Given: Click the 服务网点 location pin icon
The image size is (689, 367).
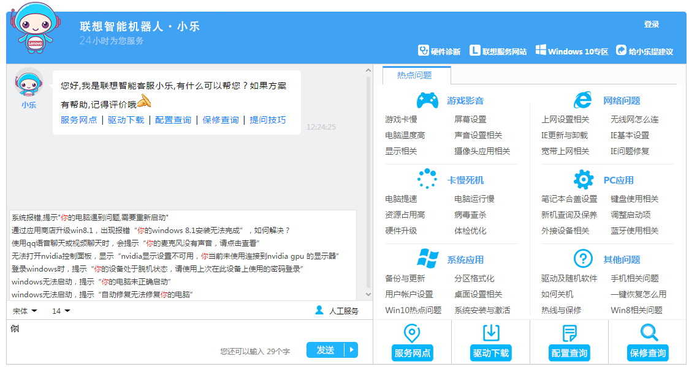Looking at the screenshot, I should tap(412, 333).
